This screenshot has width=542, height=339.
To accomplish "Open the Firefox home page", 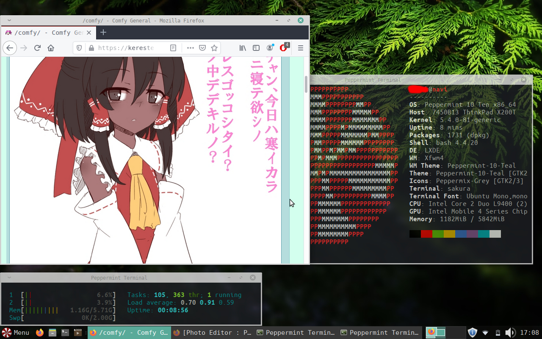I will 51,48.
